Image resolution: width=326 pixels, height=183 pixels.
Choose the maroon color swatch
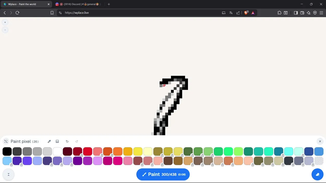coord(67,151)
